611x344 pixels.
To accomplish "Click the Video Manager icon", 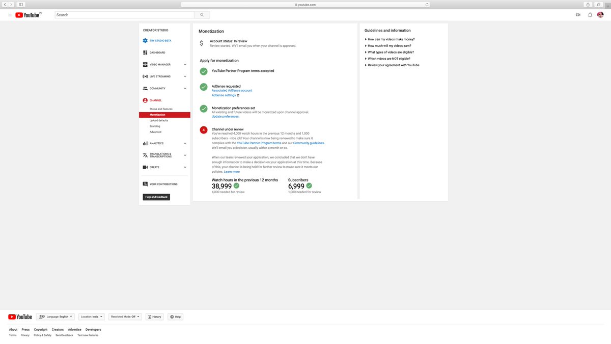I will click(145, 64).
